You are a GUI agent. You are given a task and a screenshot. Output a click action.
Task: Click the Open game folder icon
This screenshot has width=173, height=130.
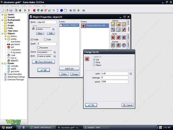pos(7,10)
